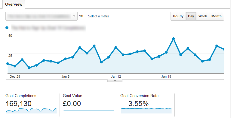The image size is (231, 118).
Task: Switch the chart to Day view
Action: [191, 16]
